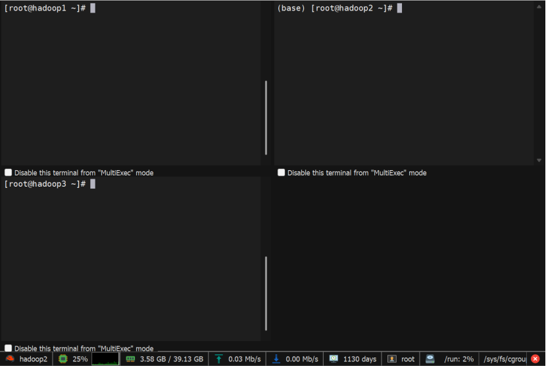Viewport: 546px width, 366px height.
Task: Click the root user label
Action: 408,359
